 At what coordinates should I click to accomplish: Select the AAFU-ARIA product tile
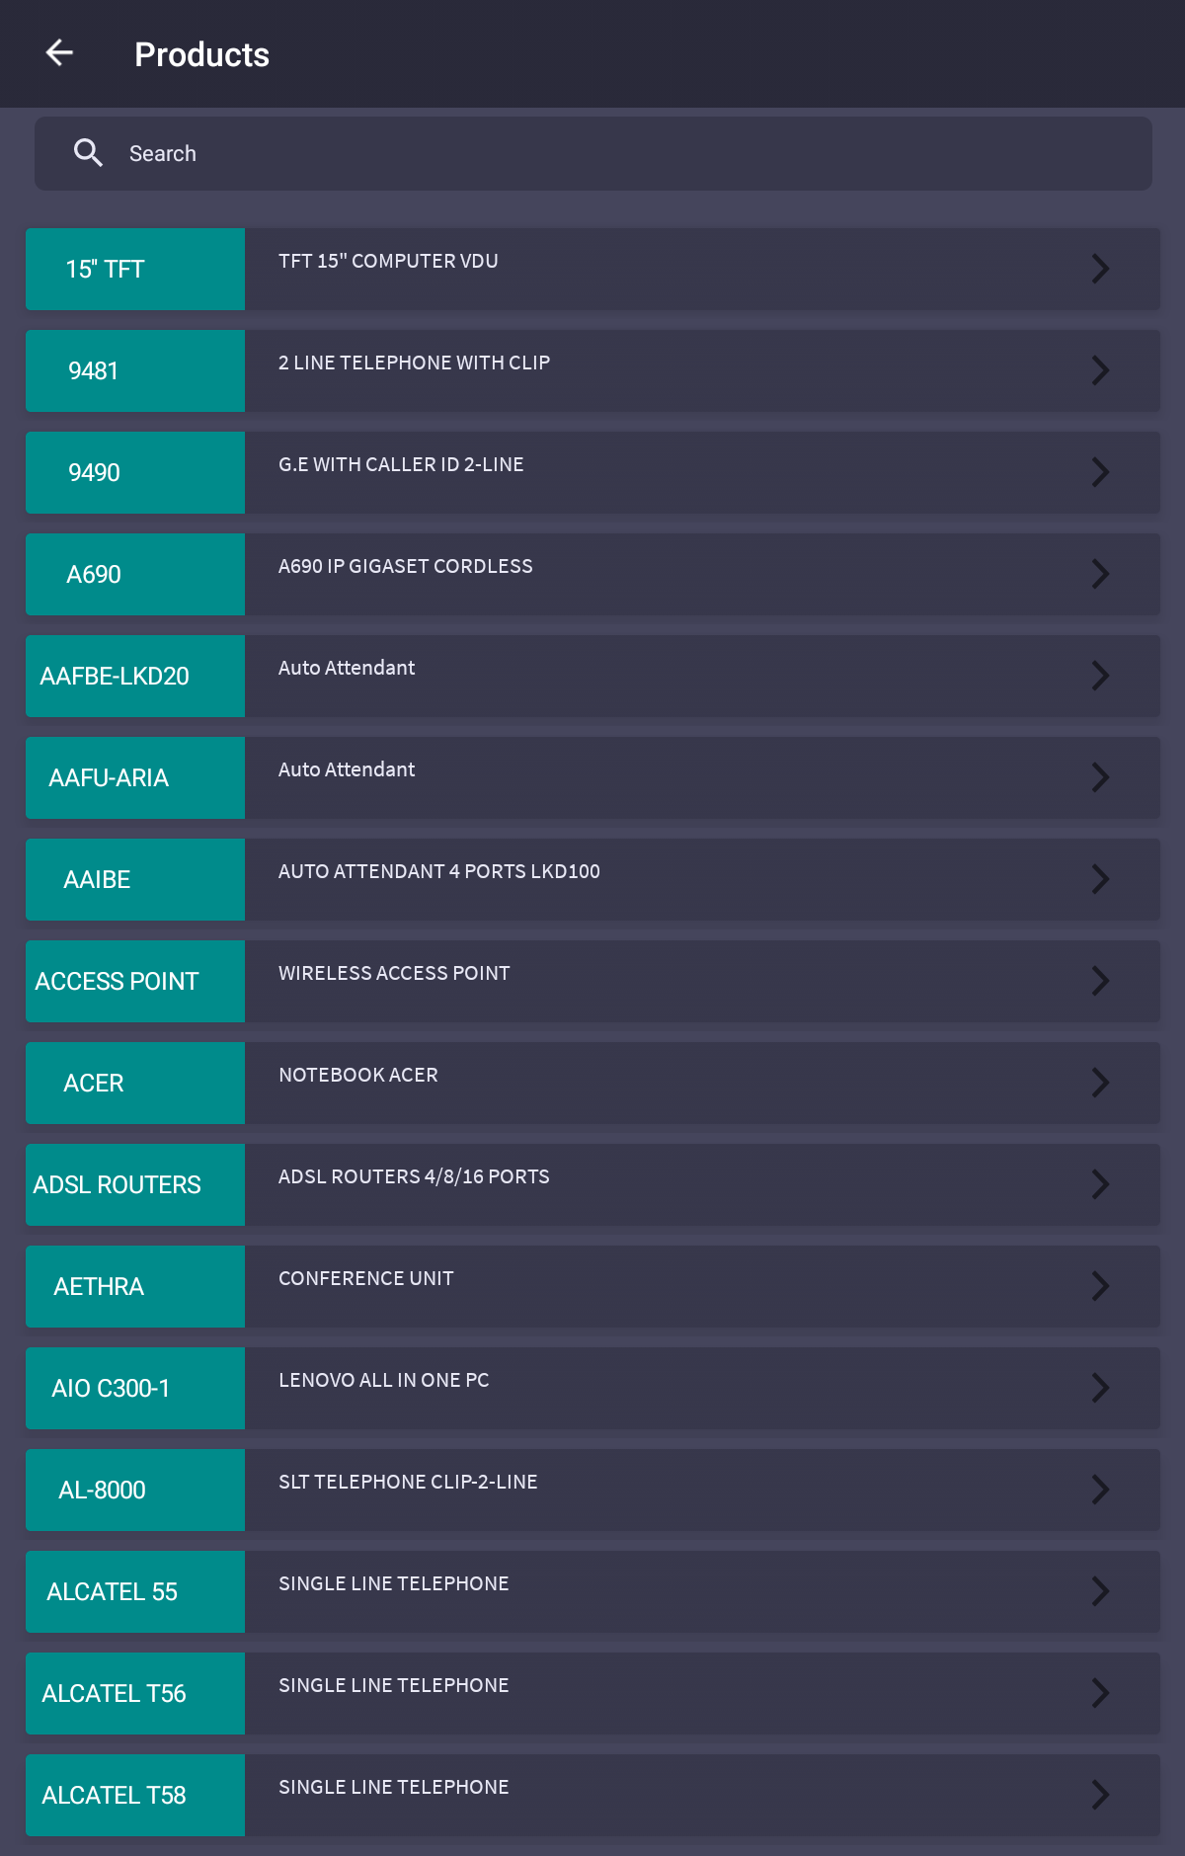tap(135, 777)
